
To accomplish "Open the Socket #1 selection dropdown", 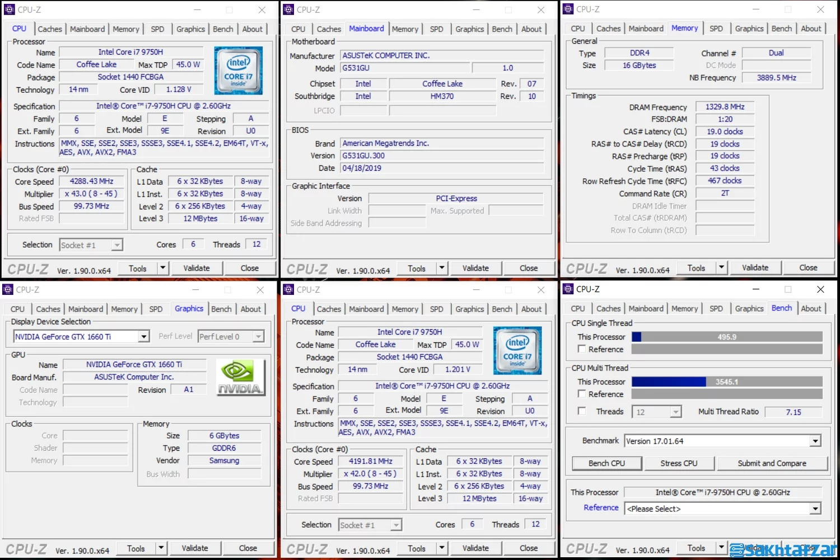I will point(115,244).
